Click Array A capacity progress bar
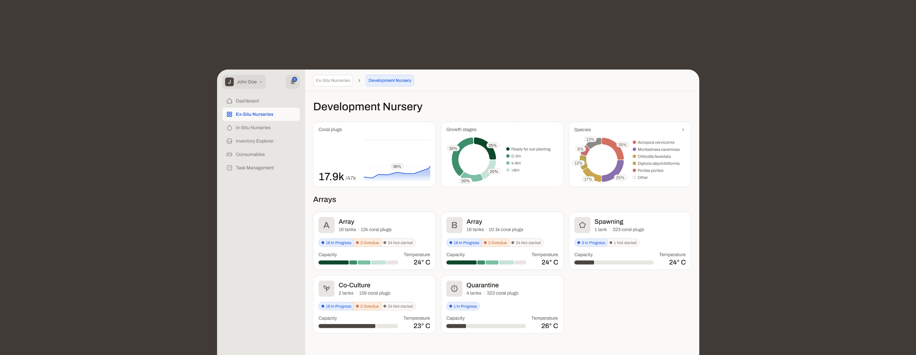This screenshot has width=916, height=355. (358, 263)
